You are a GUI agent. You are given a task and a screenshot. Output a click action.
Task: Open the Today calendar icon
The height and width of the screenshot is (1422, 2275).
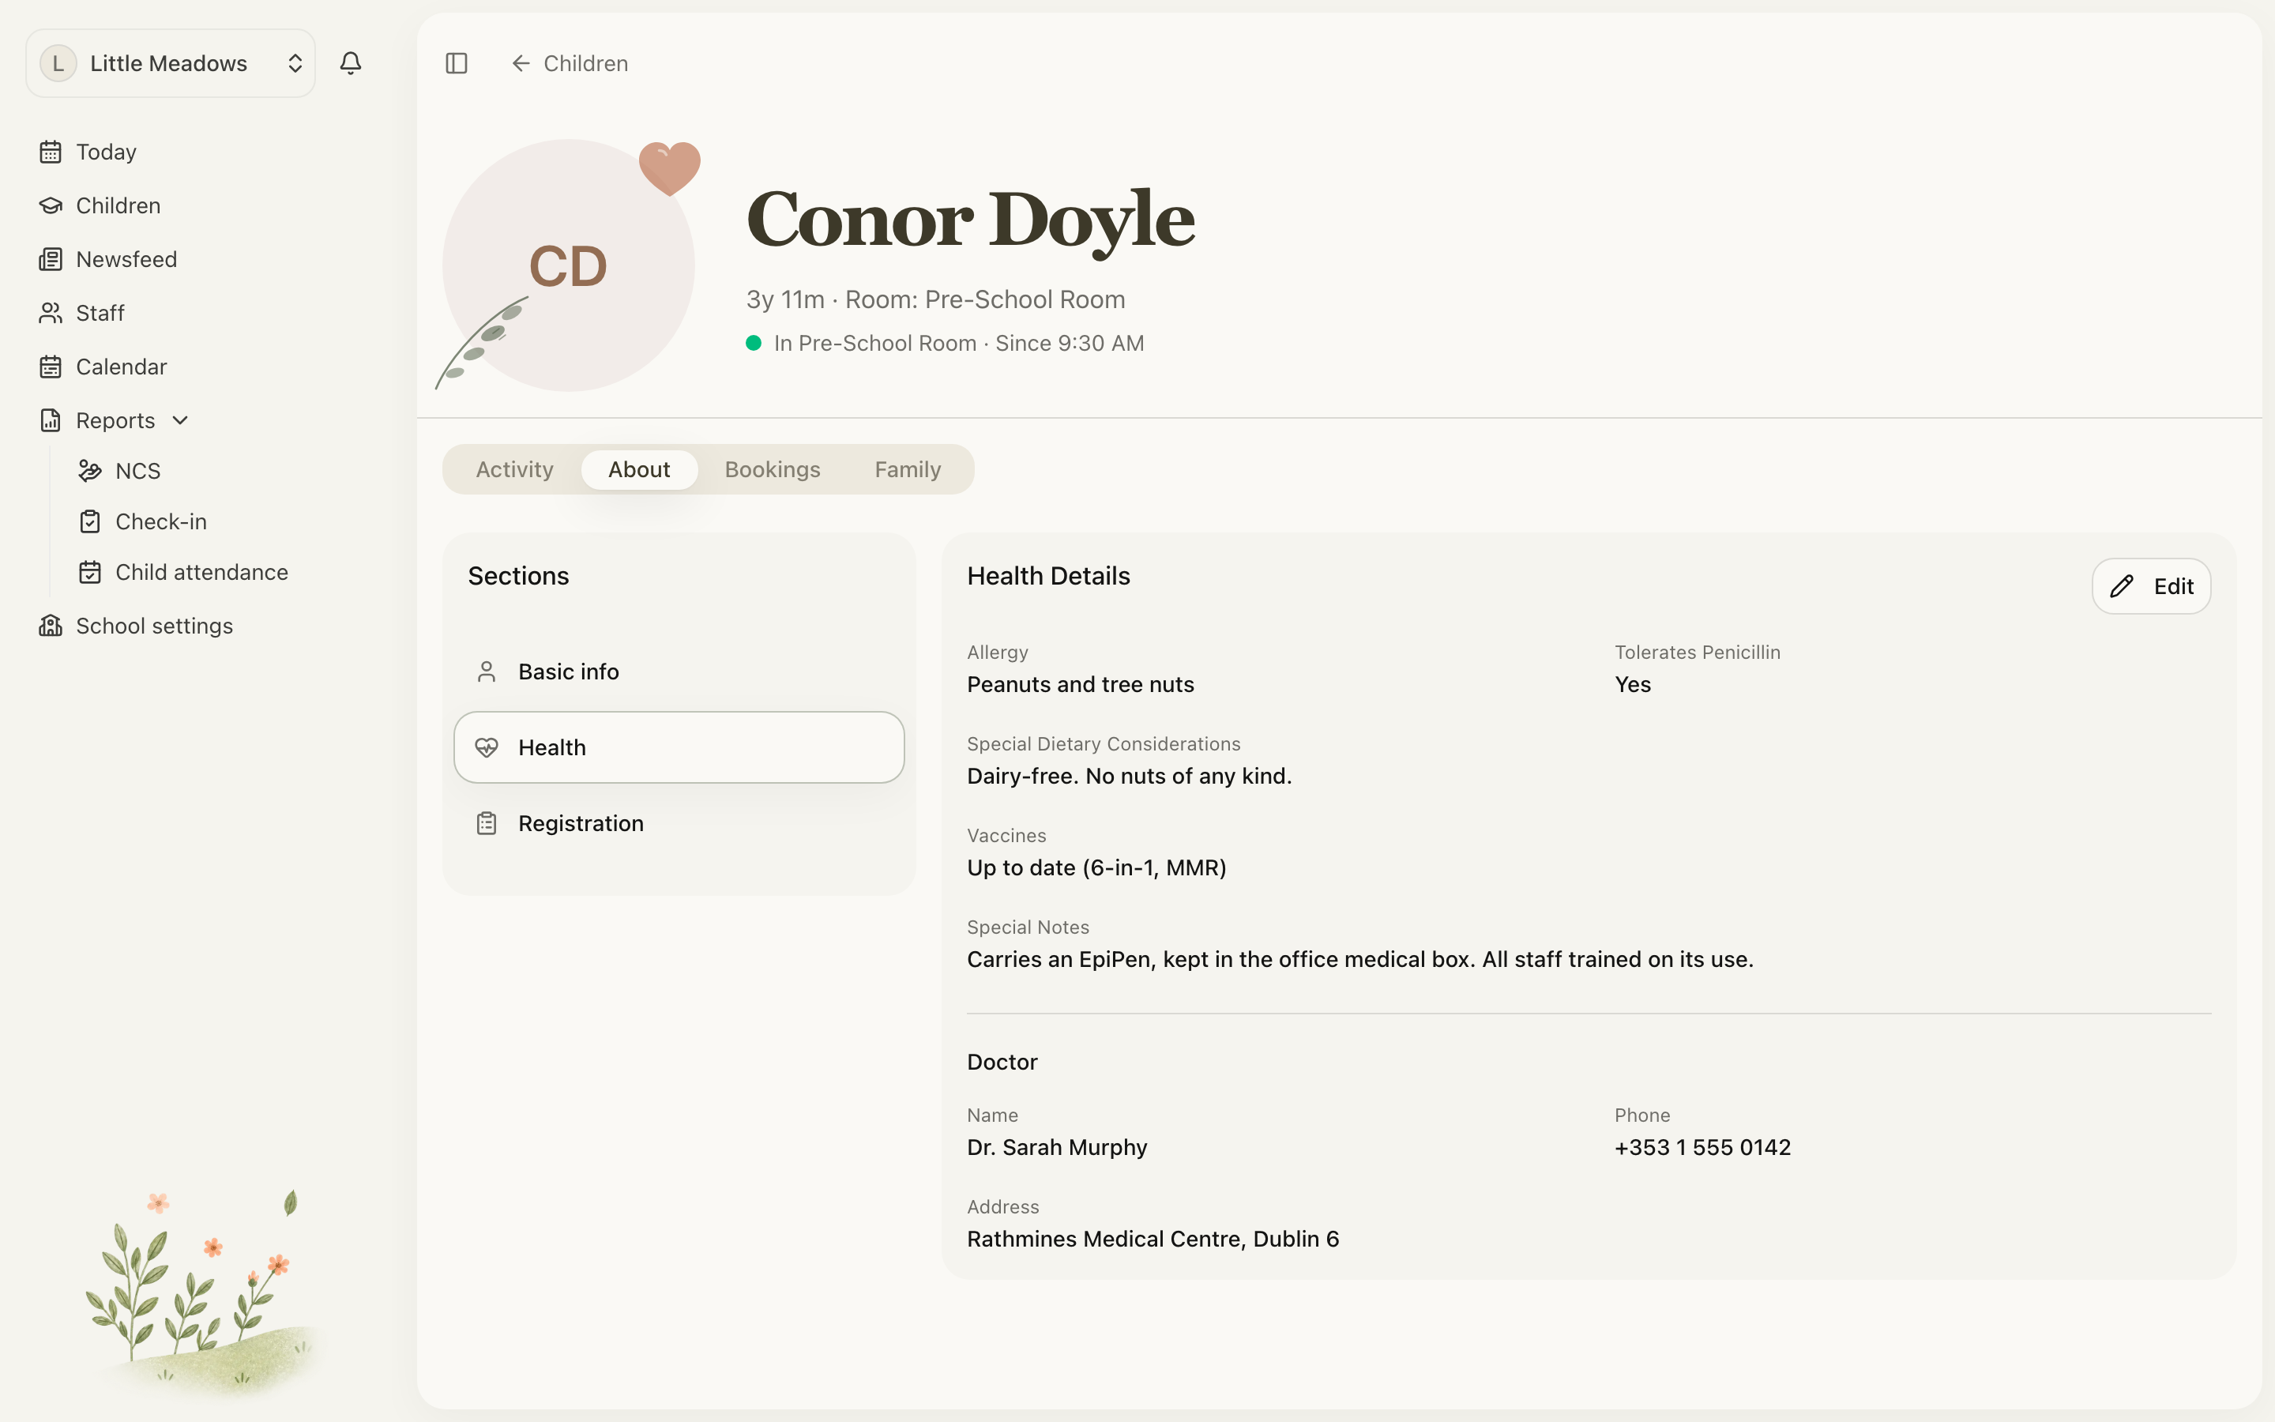tap(51, 152)
